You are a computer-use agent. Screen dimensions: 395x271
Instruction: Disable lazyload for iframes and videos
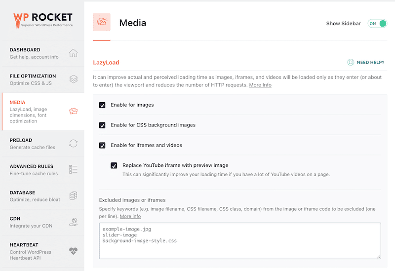click(102, 146)
